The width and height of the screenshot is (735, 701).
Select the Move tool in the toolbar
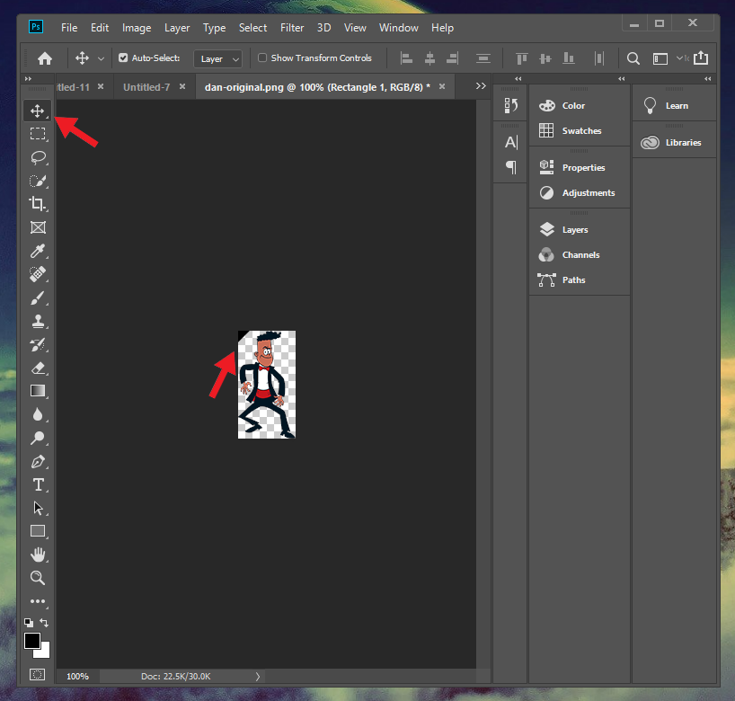click(x=38, y=111)
